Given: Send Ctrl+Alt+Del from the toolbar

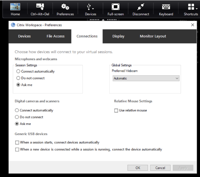Looking at the screenshot, I should [x=40, y=7].
